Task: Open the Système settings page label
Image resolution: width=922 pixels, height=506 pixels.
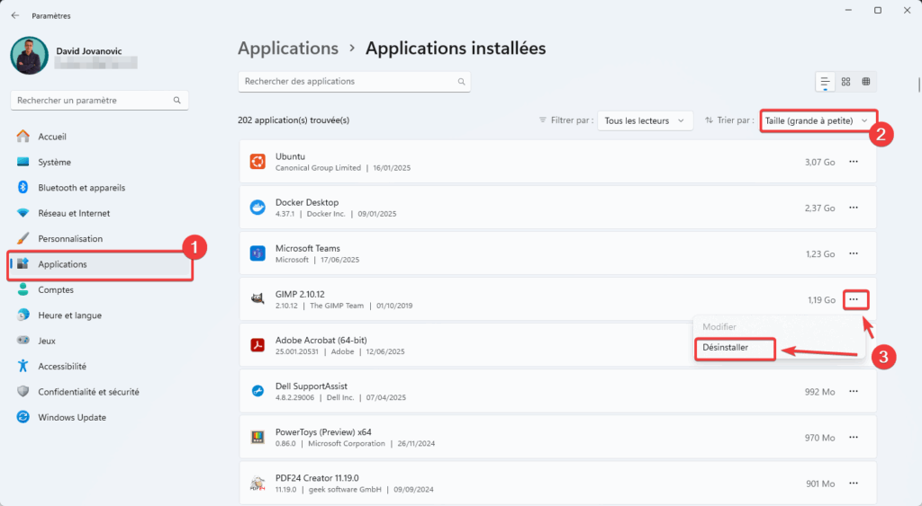Action: (x=54, y=162)
